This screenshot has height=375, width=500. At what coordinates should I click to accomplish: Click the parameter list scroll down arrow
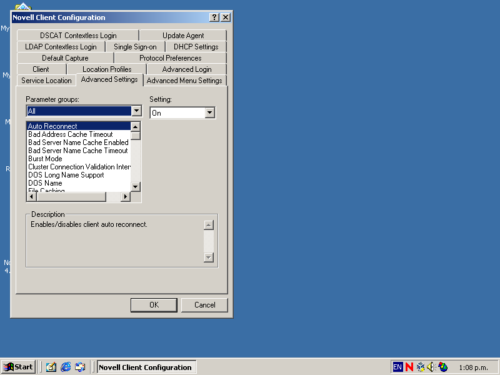[136, 187]
